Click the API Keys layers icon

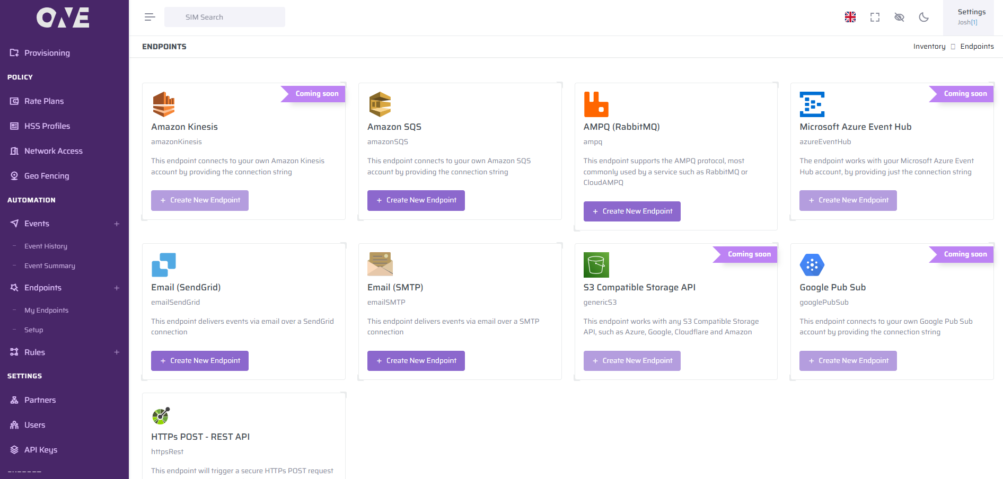tap(14, 450)
